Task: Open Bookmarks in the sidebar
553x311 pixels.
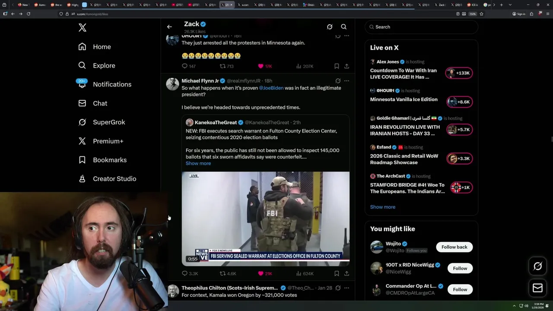Action: 102,160
